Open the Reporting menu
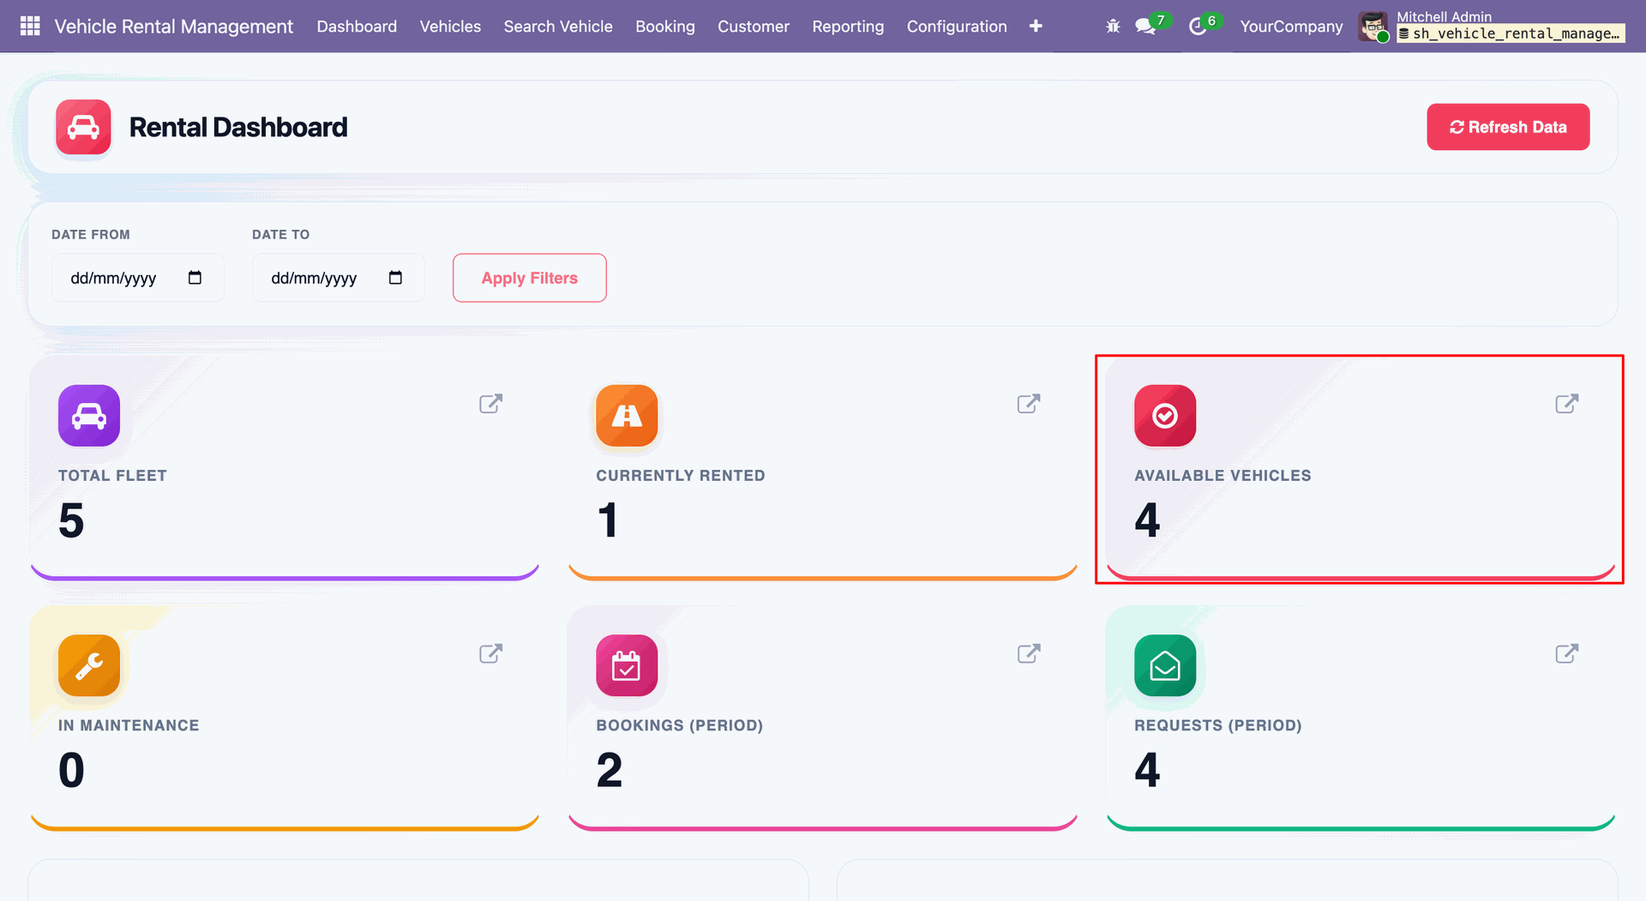Image resolution: width=1646 pixels, height=901 pixels. (848, 27)
